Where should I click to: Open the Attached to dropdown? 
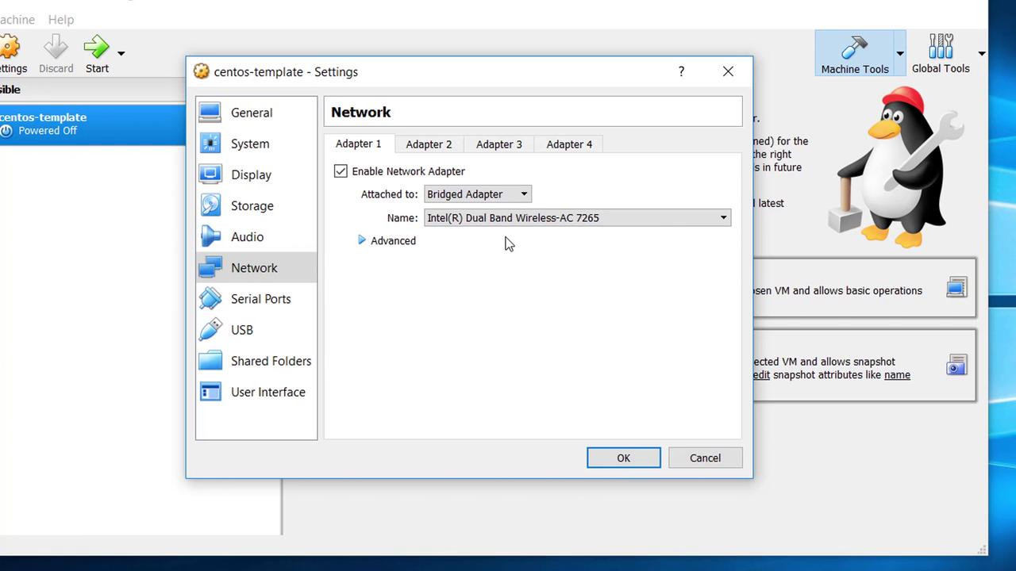(477, 194)
